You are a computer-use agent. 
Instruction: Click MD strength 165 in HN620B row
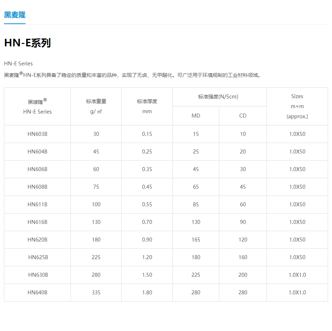(x=196, y=240)
